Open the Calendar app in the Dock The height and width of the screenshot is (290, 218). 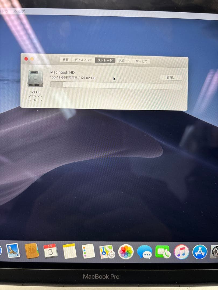[50, 251]
